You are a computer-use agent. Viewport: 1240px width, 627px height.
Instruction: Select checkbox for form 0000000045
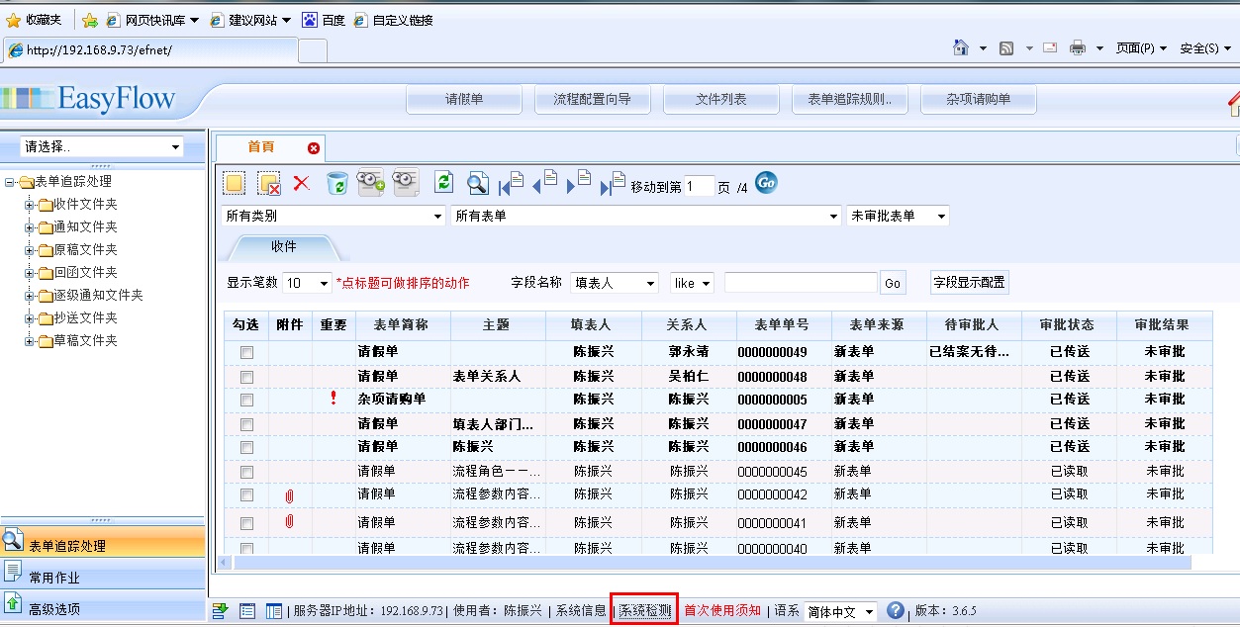click(x=246, y=472)
